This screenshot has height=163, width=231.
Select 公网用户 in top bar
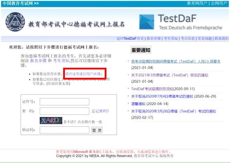point(219,3)
